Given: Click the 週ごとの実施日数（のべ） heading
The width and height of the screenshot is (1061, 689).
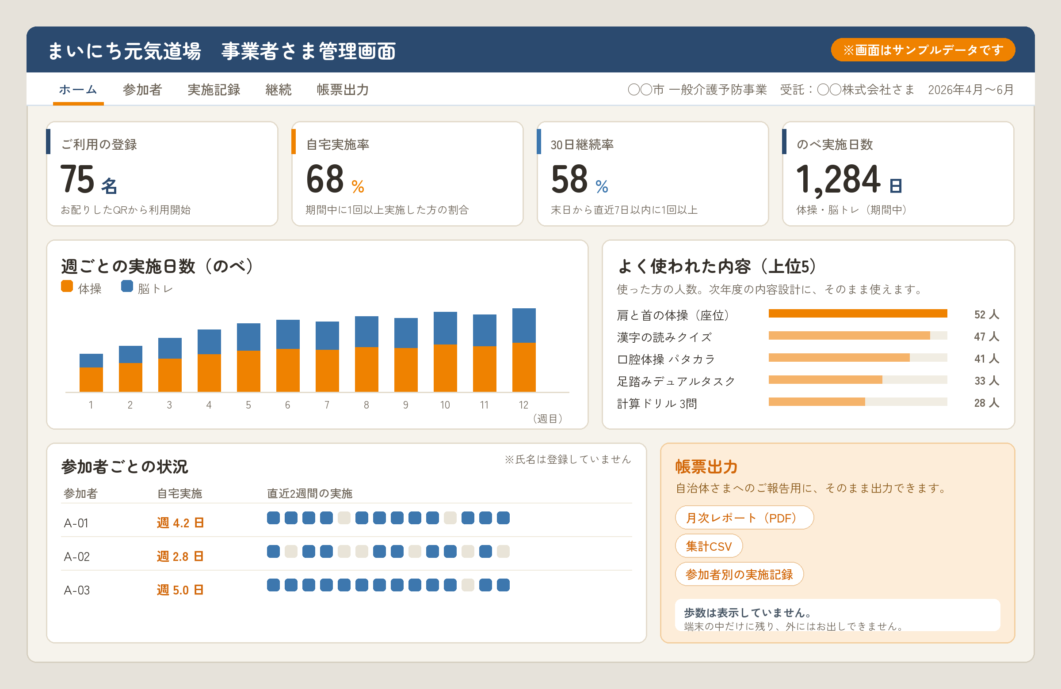Looking at the screenshot, I should click(x=157, y=266).
